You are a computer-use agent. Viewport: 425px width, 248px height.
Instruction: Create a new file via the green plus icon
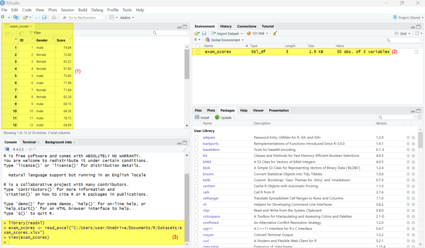pos(4,17)
